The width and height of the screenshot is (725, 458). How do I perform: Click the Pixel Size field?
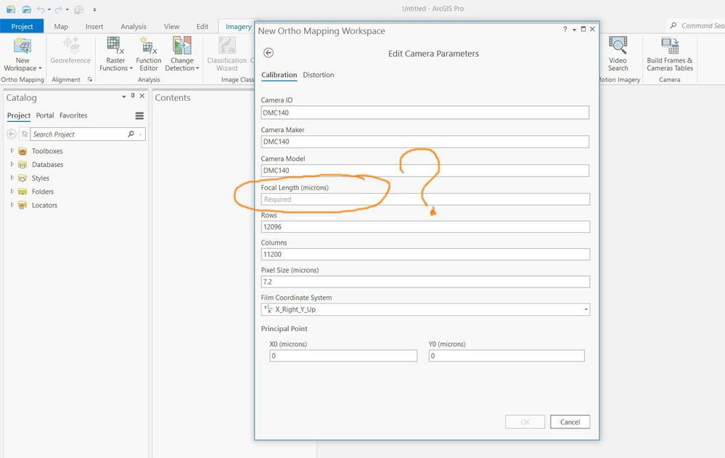(x=425, y=282)
